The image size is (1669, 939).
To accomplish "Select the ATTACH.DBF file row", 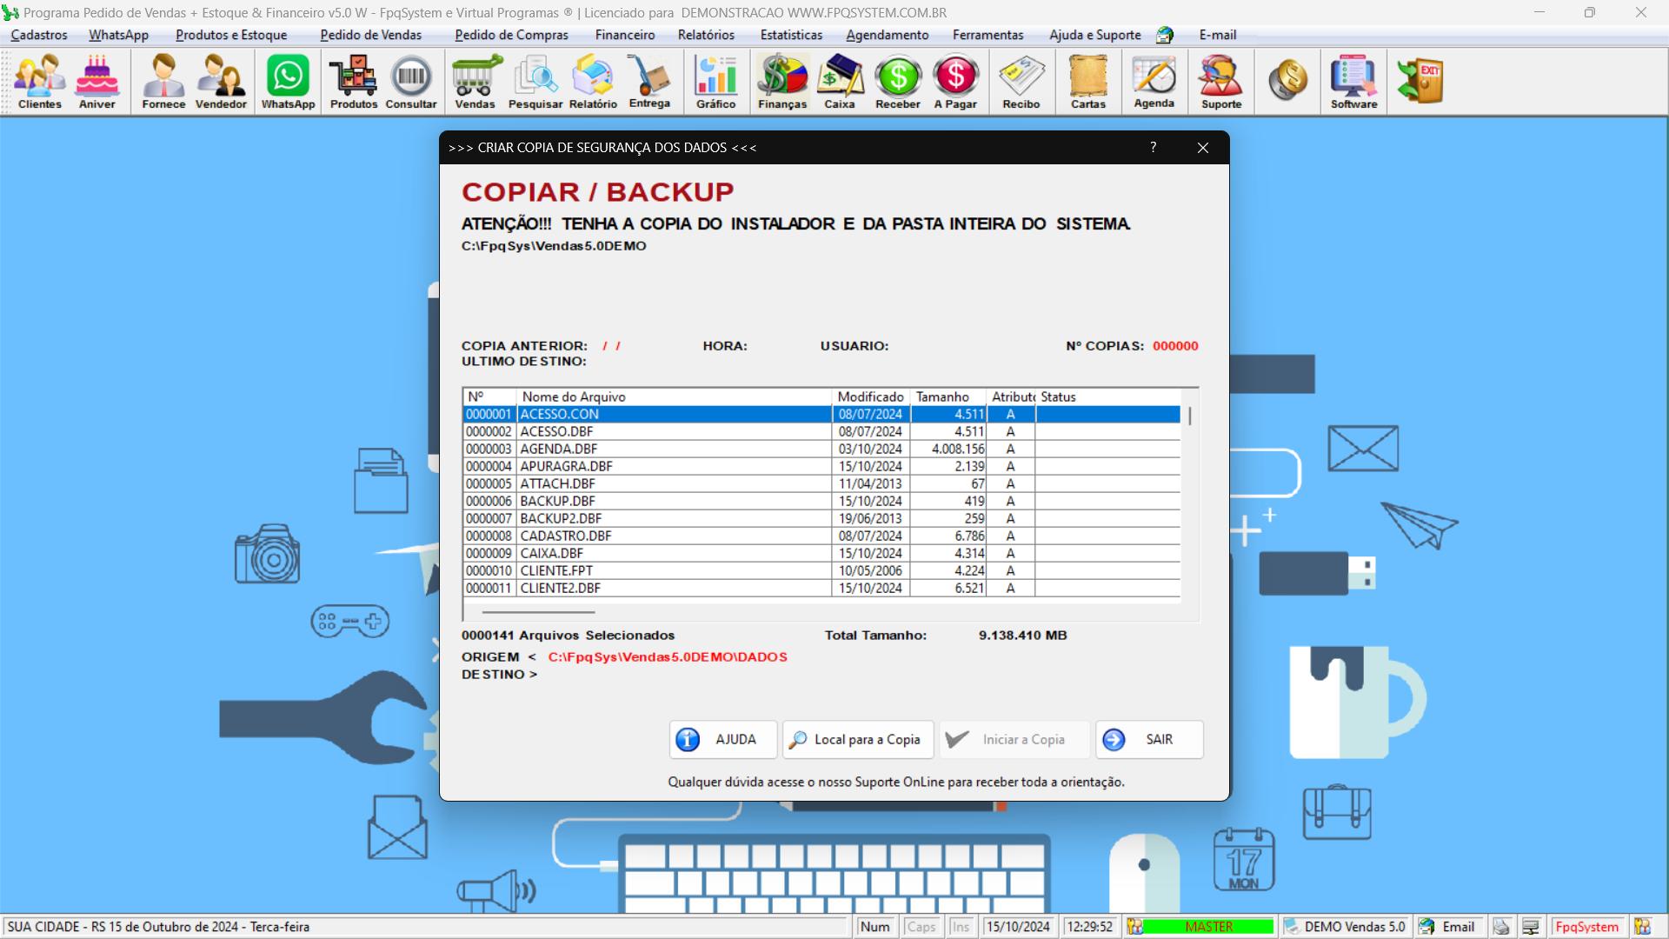I will tap(821, 483).
